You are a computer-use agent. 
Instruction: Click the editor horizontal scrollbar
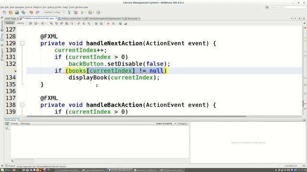pyautogui.click(x=136, y=117)
